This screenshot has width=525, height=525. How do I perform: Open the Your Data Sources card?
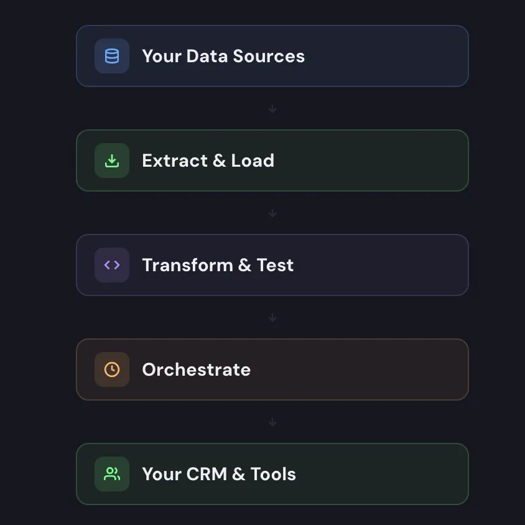coord(272,56)
